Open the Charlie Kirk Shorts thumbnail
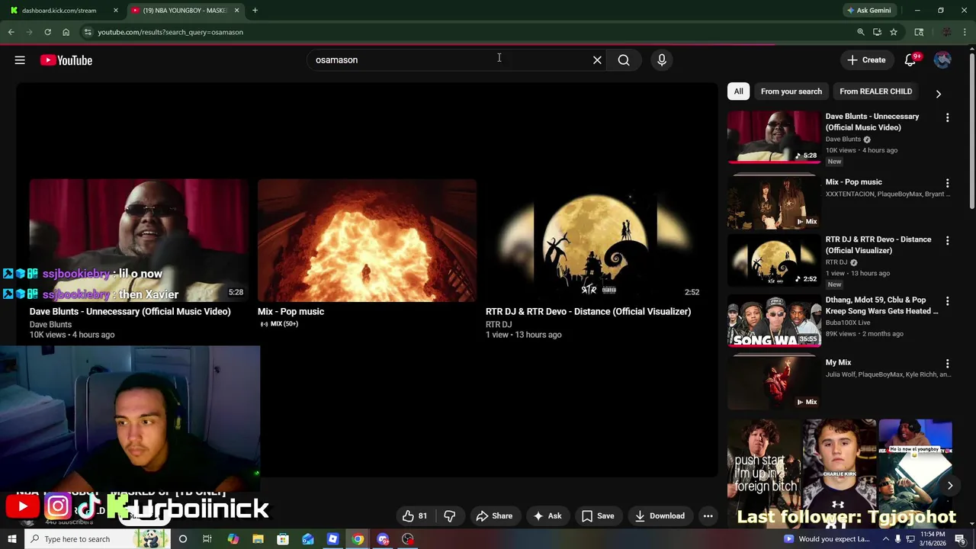Viewport: 976px width, 549px height. 839,474
